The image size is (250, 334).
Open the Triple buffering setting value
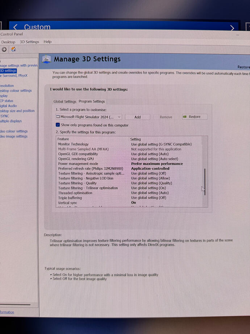149,197
